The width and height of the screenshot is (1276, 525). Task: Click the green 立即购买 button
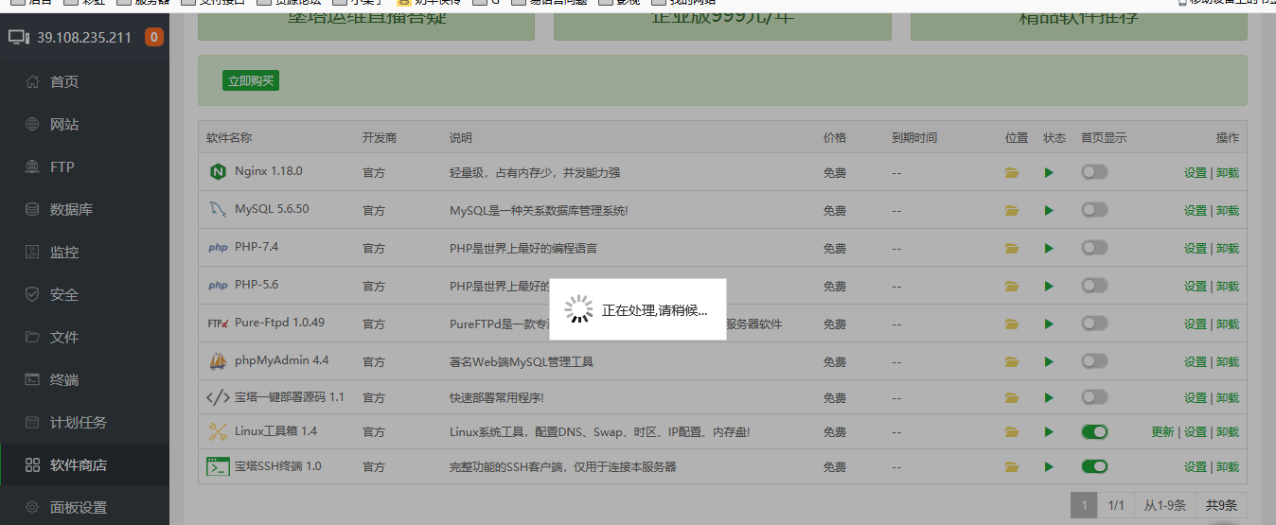(251, 81)
